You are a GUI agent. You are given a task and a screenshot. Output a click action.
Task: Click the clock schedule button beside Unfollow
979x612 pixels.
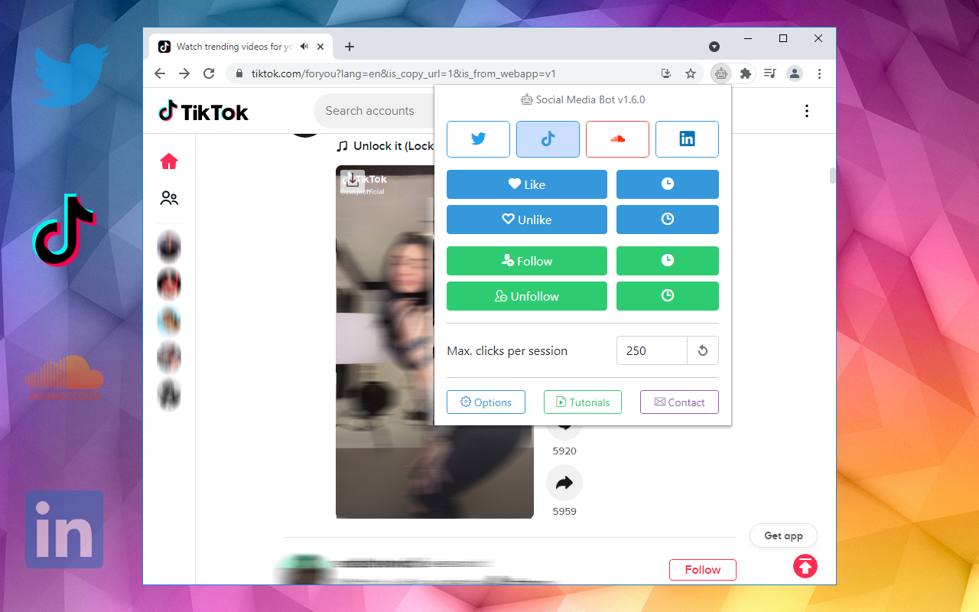(667, 296)
